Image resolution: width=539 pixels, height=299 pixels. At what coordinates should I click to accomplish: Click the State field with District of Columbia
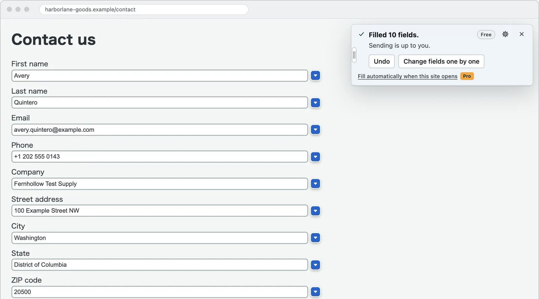(x=160, y=265)
